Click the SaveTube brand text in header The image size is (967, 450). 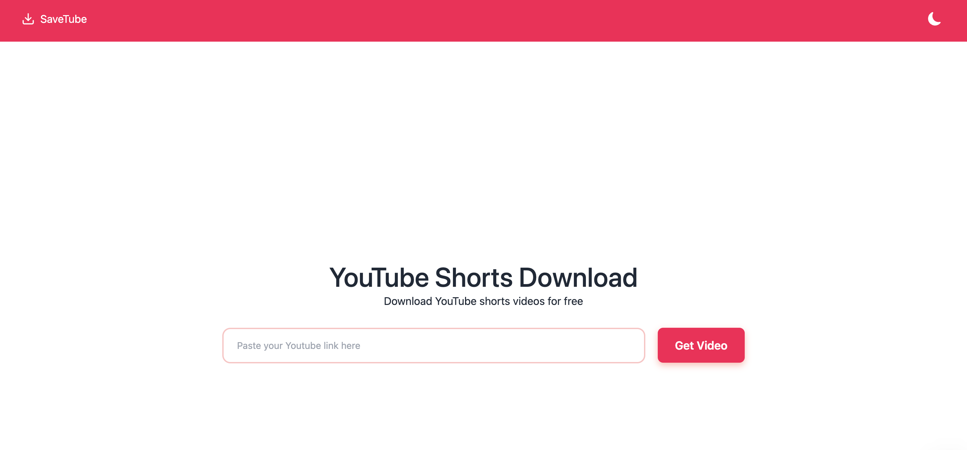pyautogui.click(x=63, y=19)
